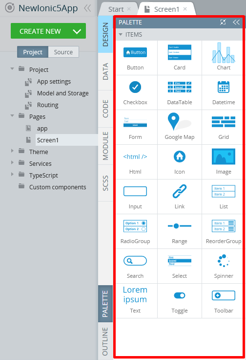Image resolution: width=246 pixels, height=360 pixels.
Task: Collapse the palette panel with double chevron
Action: [236, 22]
